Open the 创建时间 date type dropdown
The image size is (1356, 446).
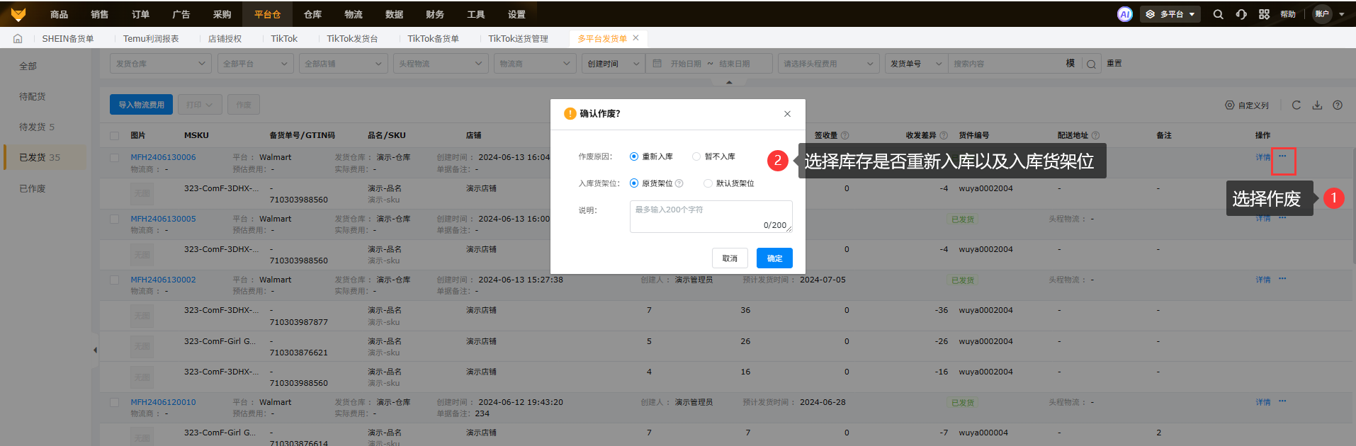coord(613,64)
